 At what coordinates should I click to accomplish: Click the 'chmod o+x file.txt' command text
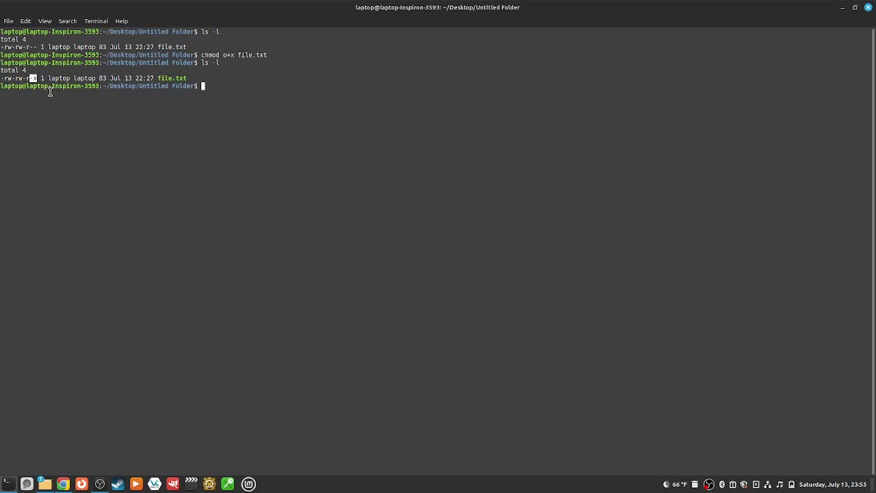(233, 55)
